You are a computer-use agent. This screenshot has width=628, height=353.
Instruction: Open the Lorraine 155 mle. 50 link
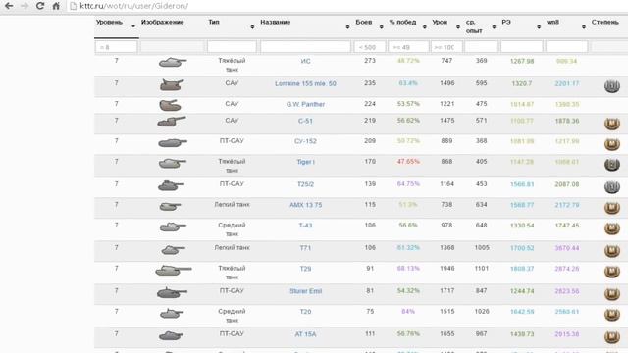click(x=305, y=83)
